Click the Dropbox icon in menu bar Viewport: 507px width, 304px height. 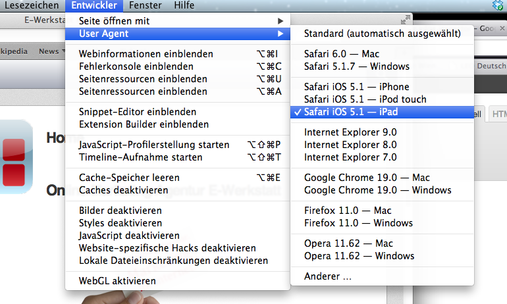[498, 5]
